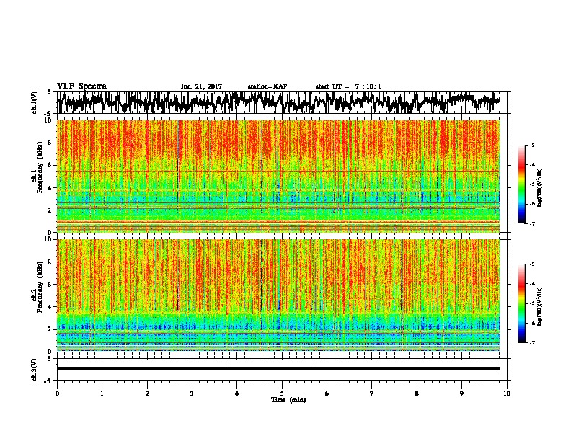This screenshot has height=441, width=571.
Task: Click the ch.1 color bar "-3" label
Action: pos(532,145)
